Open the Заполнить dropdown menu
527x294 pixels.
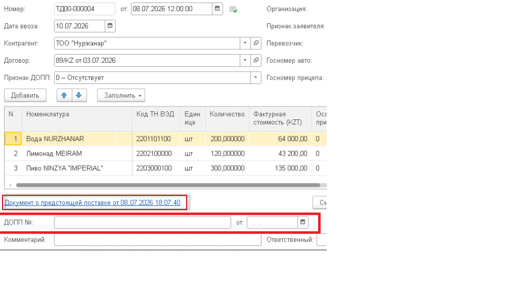click(121, 95)
